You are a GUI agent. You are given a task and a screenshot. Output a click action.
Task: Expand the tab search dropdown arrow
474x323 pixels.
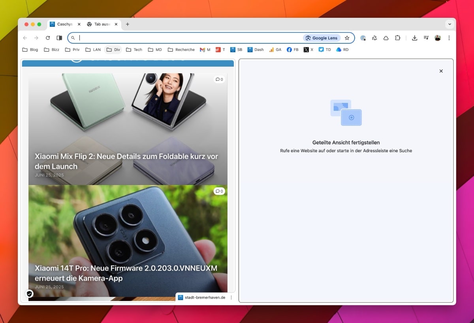(x=450, y=24)
